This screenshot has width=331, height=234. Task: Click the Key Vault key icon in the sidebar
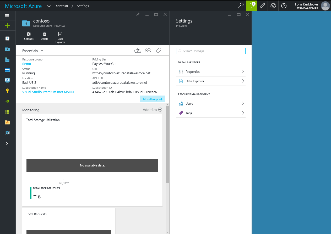(7, 91)
